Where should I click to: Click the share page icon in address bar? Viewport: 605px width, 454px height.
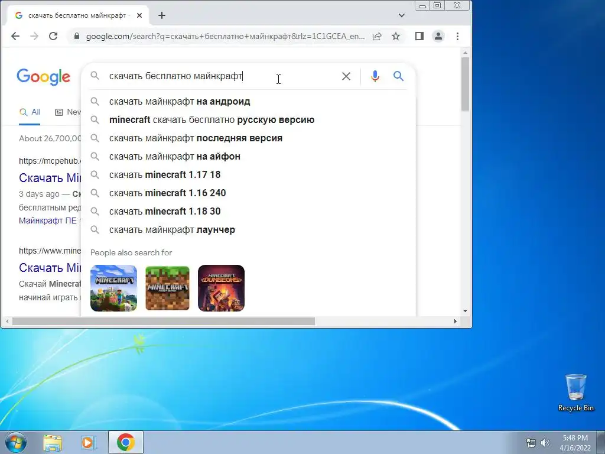click(377, 36)
